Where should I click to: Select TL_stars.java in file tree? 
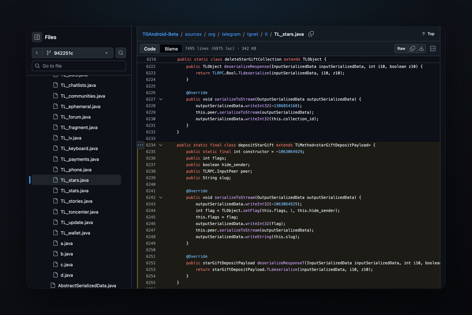coord(76,180)
